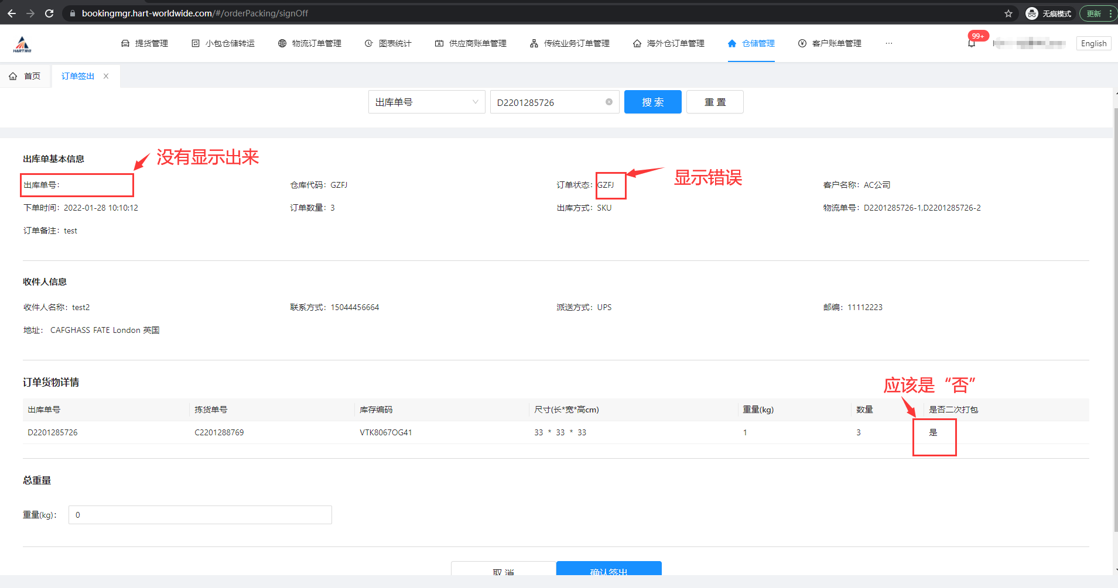Bookmark this page with the star icon

pos(1008,13)
